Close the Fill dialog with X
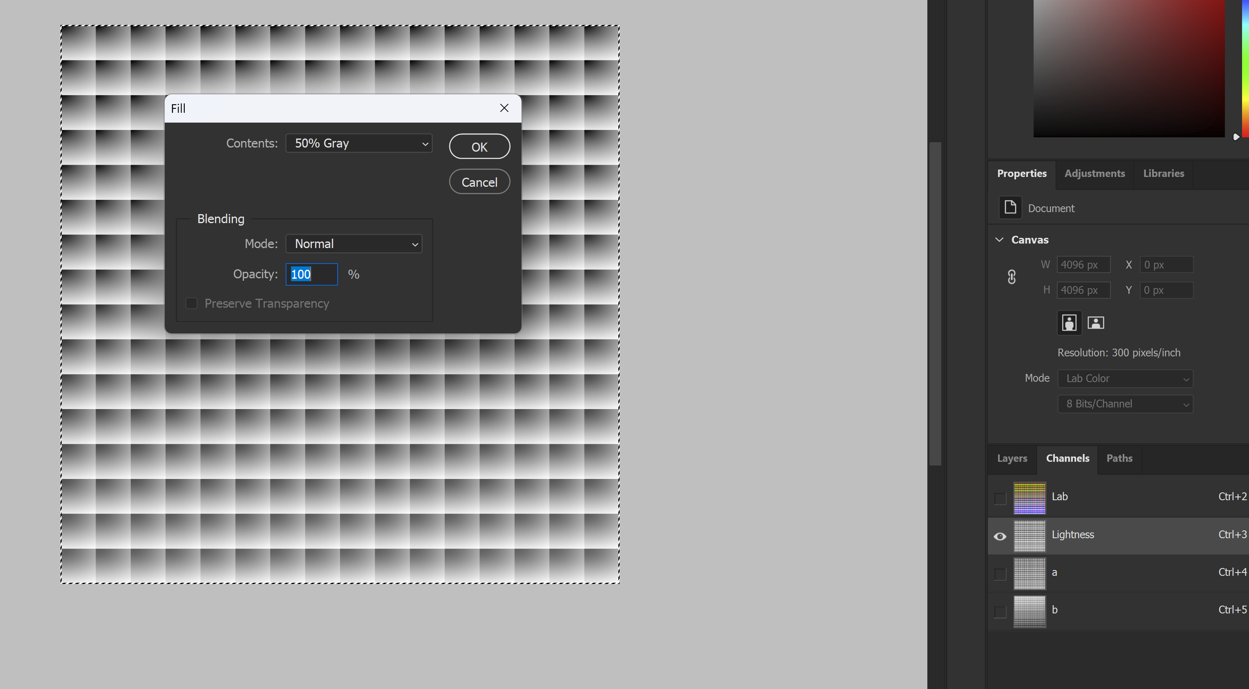Viewport: 1249px width, 689px height. 504,107
